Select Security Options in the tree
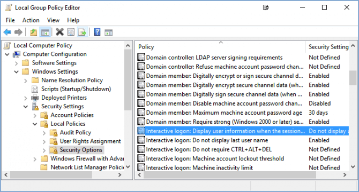 click(81, 150)
